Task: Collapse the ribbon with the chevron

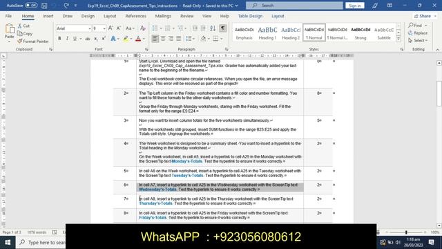Action: pos(437,49)
